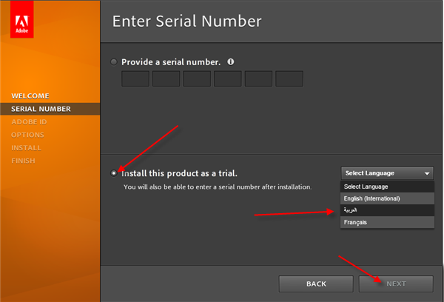
Task: Click the serial number info icon
Action: coord(231,61)
